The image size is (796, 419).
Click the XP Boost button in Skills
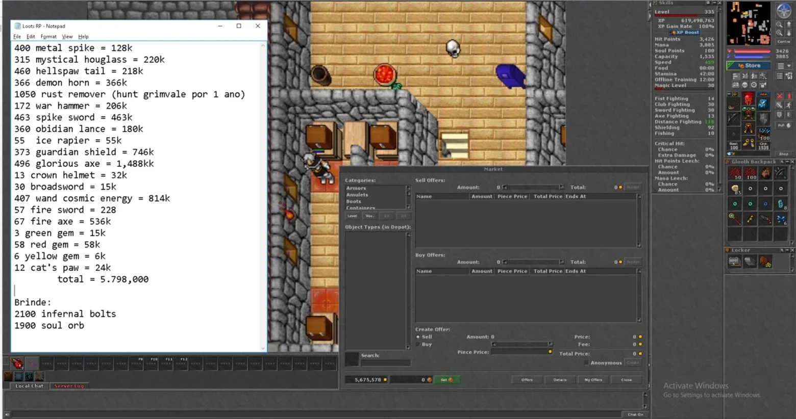(x=684, y=32)
